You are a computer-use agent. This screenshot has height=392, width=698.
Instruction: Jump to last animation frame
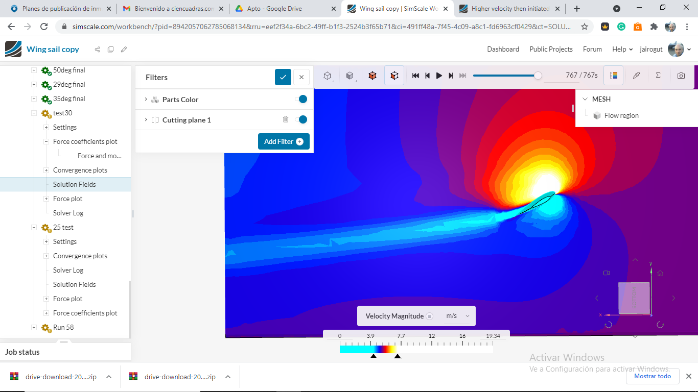click(x=462, y=76)
